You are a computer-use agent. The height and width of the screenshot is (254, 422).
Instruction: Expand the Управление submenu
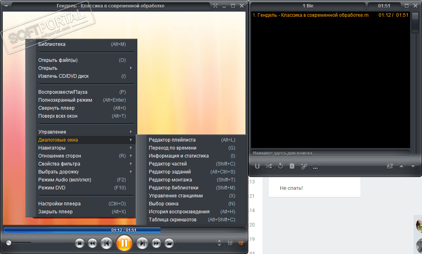[82, 132]
